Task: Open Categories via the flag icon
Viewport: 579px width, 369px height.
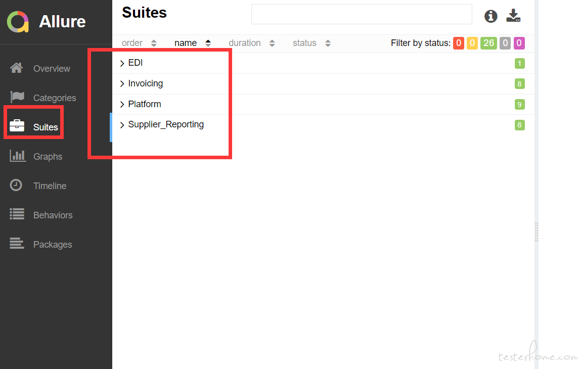Action: (x=17, y=97)
